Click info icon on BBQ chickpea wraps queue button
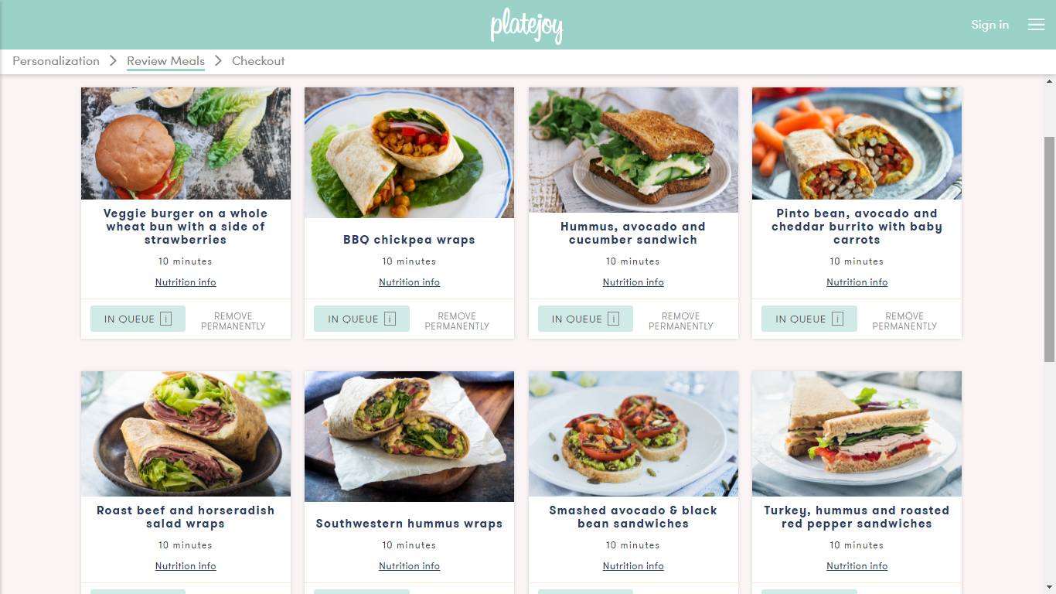 click(x=390, y=319)
